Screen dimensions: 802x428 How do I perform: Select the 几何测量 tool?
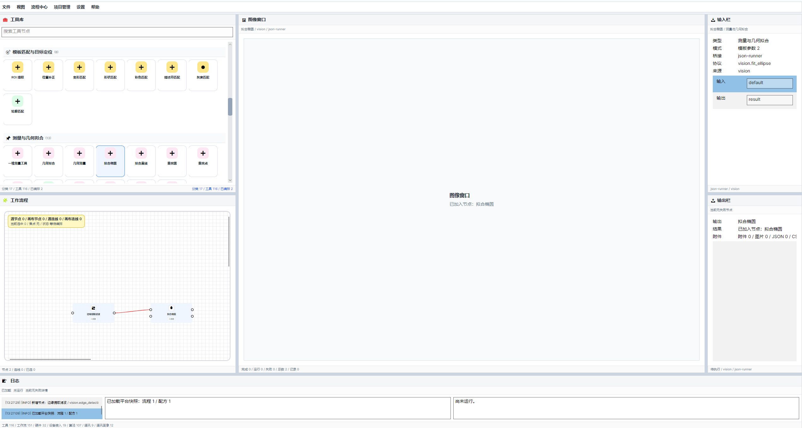[79, 161]
